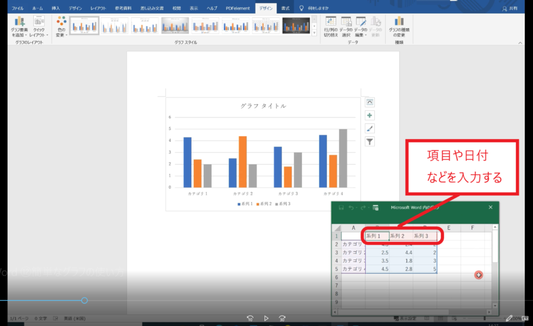Select the dark background chart style thumbnail
Image resolution: width=533 pixels, height=326 pixels.
(296, 25)
